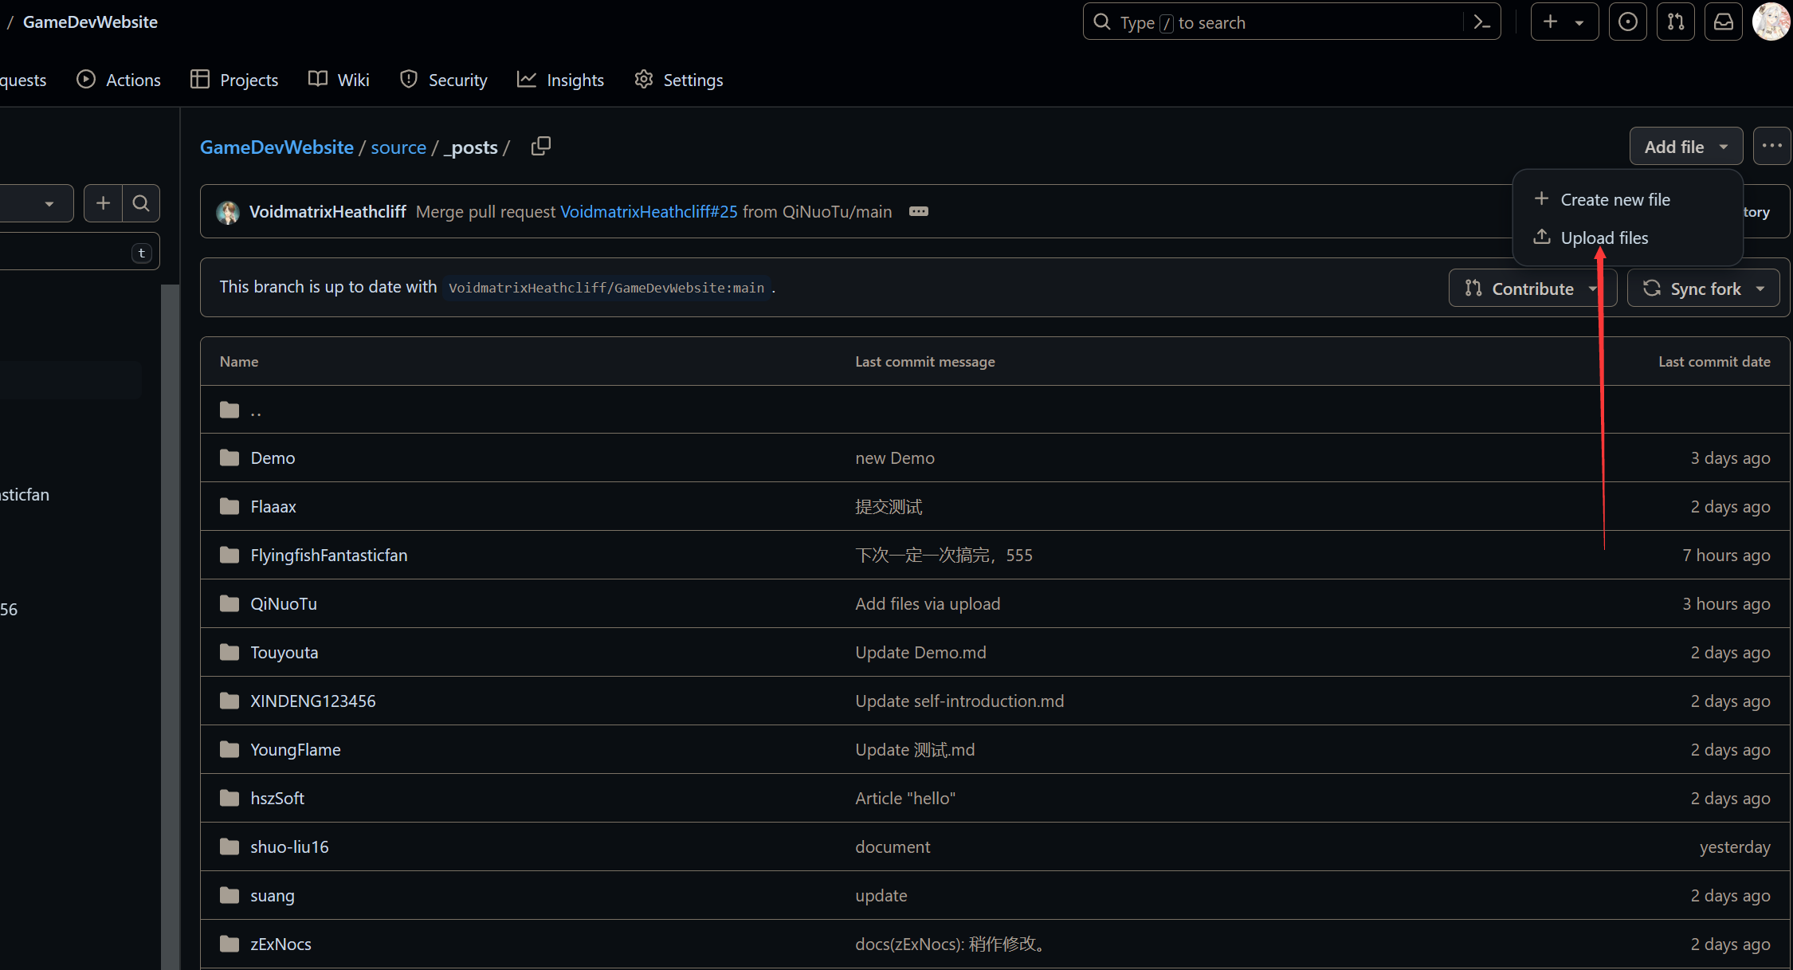Open the command palette icon in search bar
Screen dimensions: 1793x970
[x=1481, y=22]
